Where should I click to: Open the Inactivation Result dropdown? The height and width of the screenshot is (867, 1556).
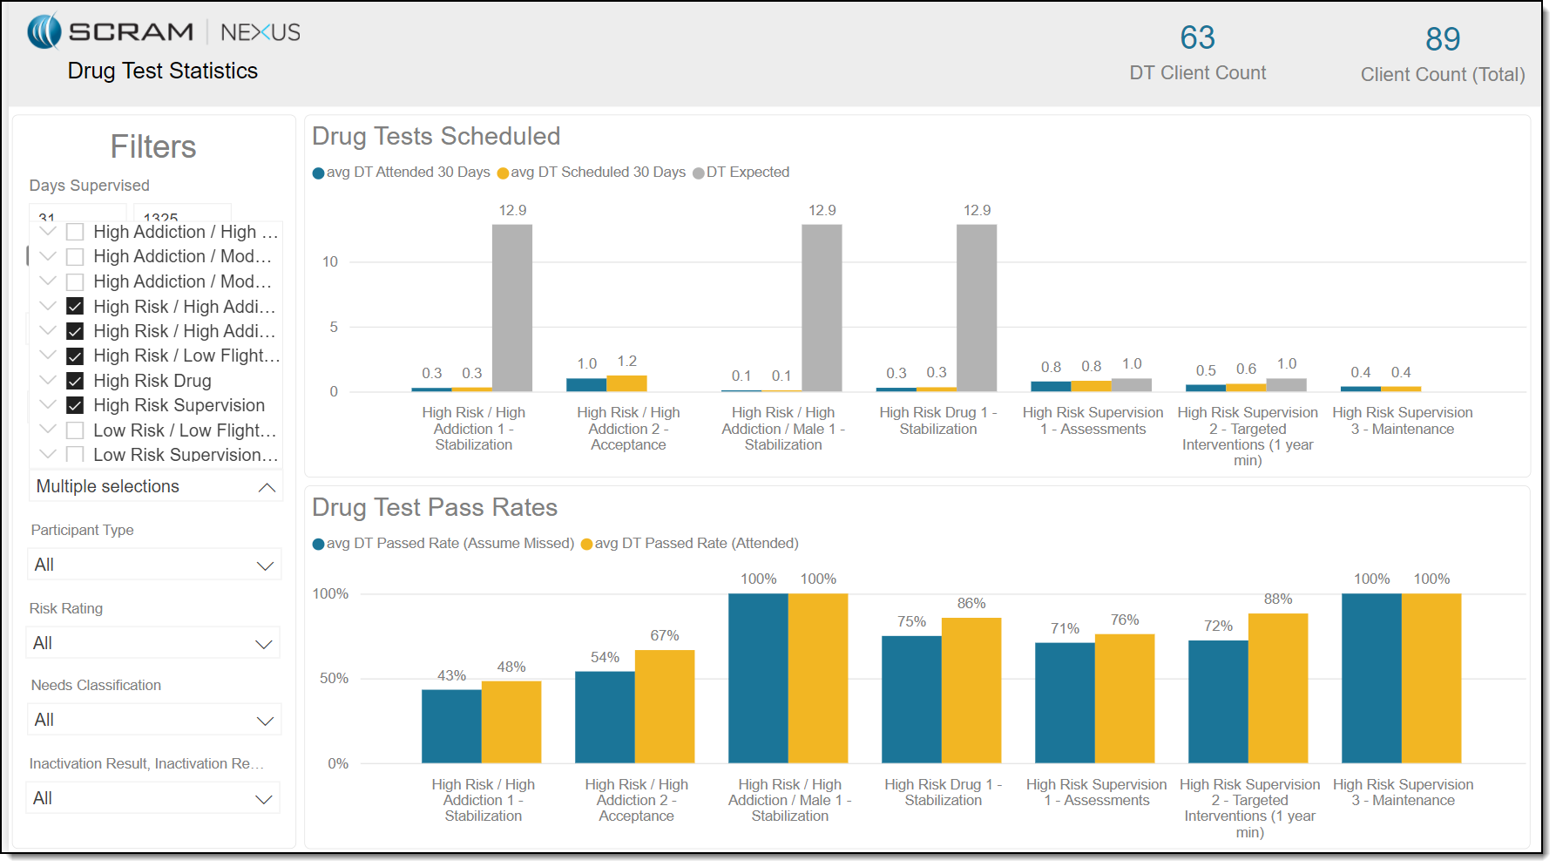(154, 799)
